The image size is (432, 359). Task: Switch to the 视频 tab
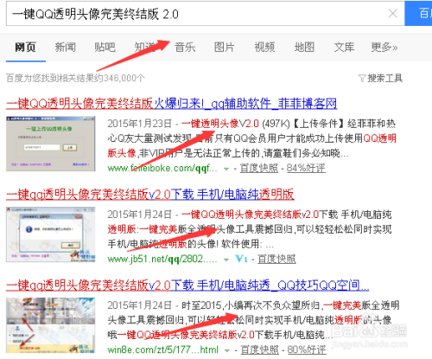tap(264, 47)
